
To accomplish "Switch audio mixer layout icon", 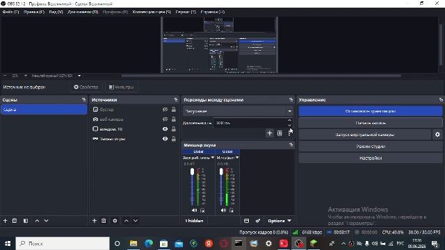I will (246, 221).
